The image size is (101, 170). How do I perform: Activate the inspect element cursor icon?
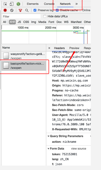pyautogui.click(x=5, y=4)
